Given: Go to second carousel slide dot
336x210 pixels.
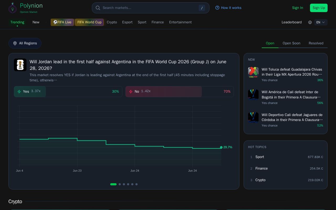Looking at the screenshot, I should coord(120,184).
